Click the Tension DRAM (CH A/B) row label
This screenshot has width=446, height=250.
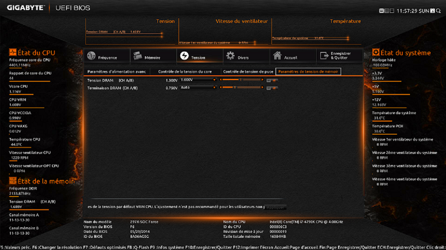[x=110, y=80]
